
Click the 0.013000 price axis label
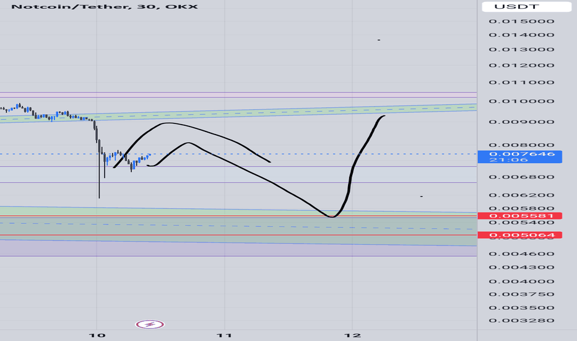[521, 50]
